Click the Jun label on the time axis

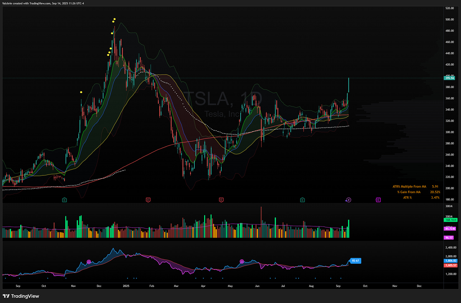(x=257, y=286)
